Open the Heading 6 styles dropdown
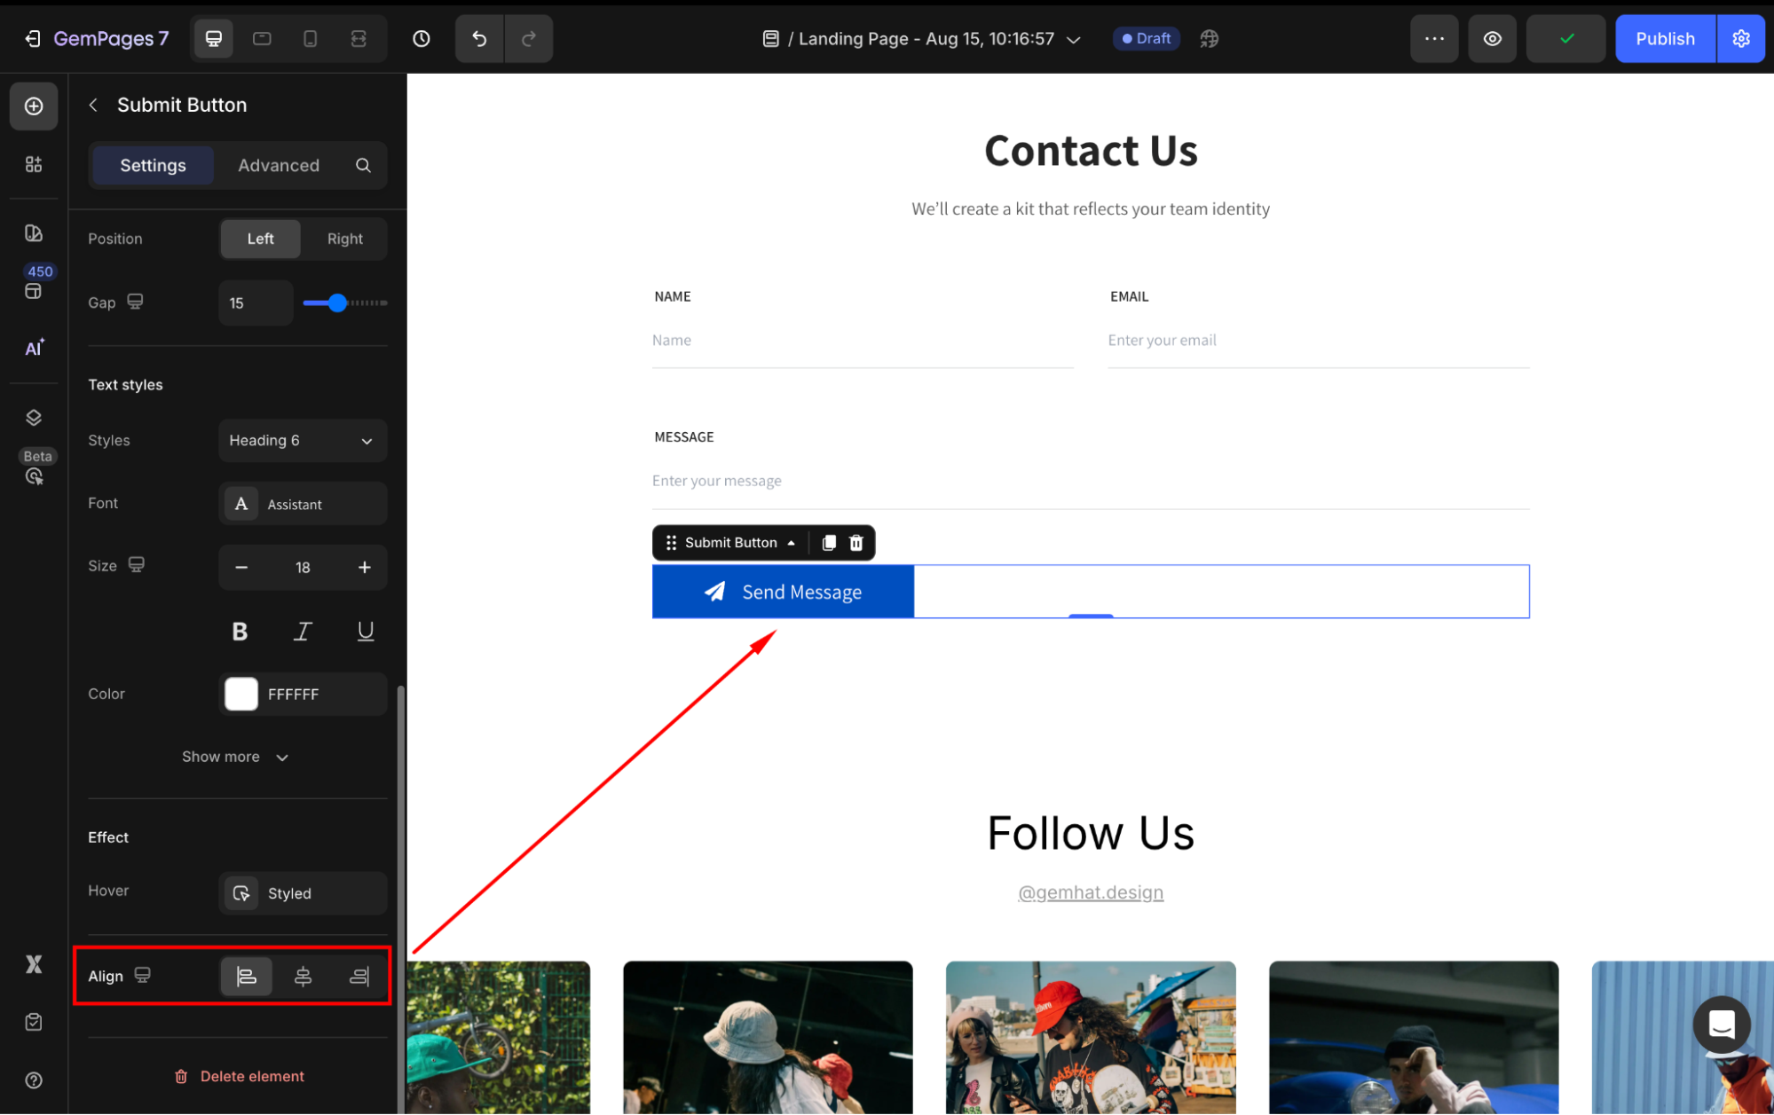The height and width of the screenshot is (1115, 1774). (303, 441)
